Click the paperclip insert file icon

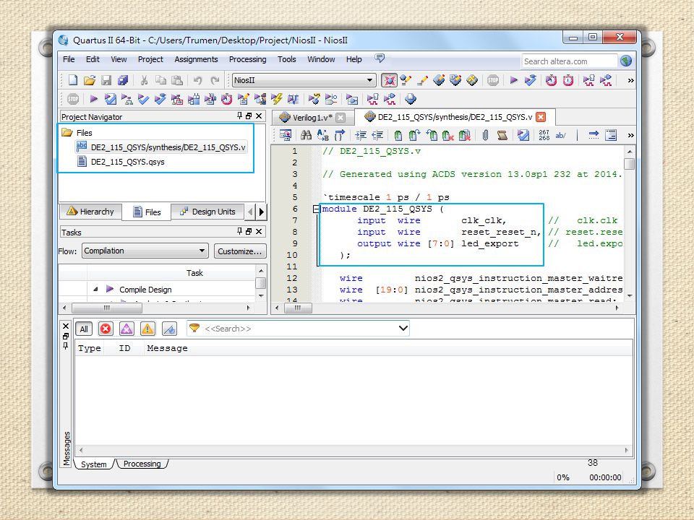click(486, 135)
